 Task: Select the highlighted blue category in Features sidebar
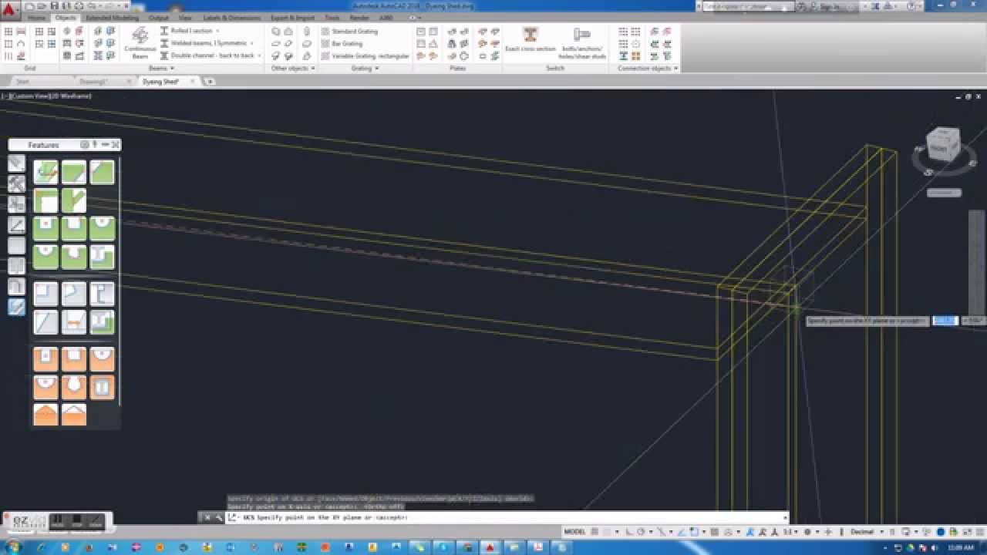click(16, 307)
